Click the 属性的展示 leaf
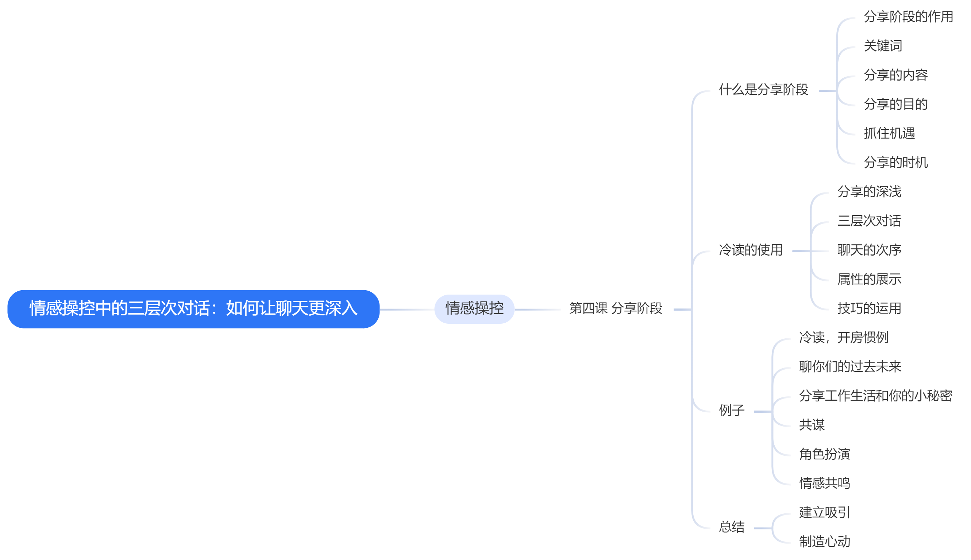The image size is (971, 560). 869,280
